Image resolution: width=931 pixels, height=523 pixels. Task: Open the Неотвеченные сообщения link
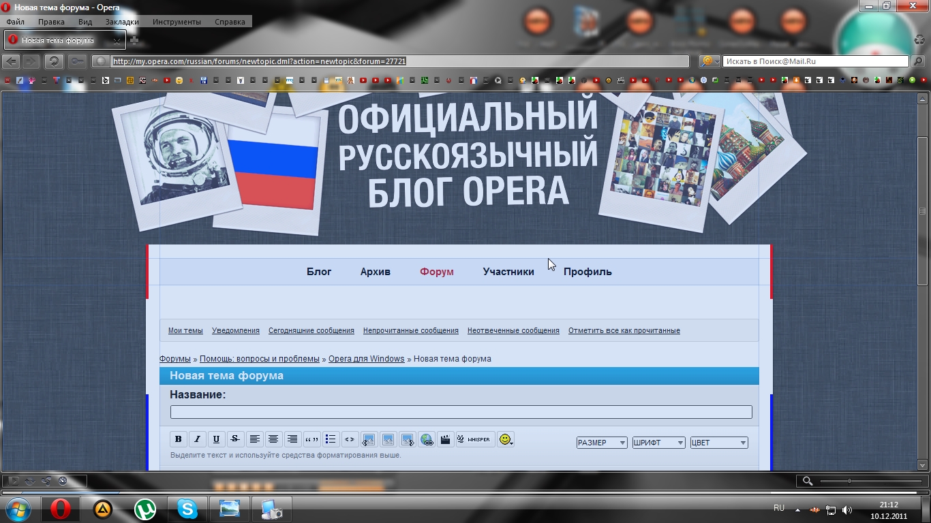click(x=513, y=330)
